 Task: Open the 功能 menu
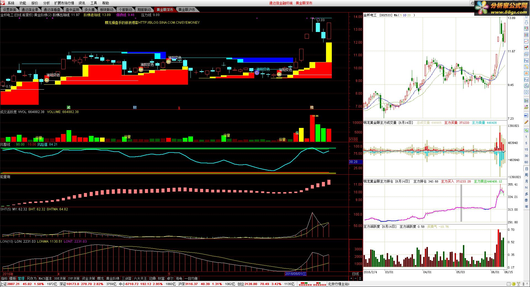tap(23, 3)
